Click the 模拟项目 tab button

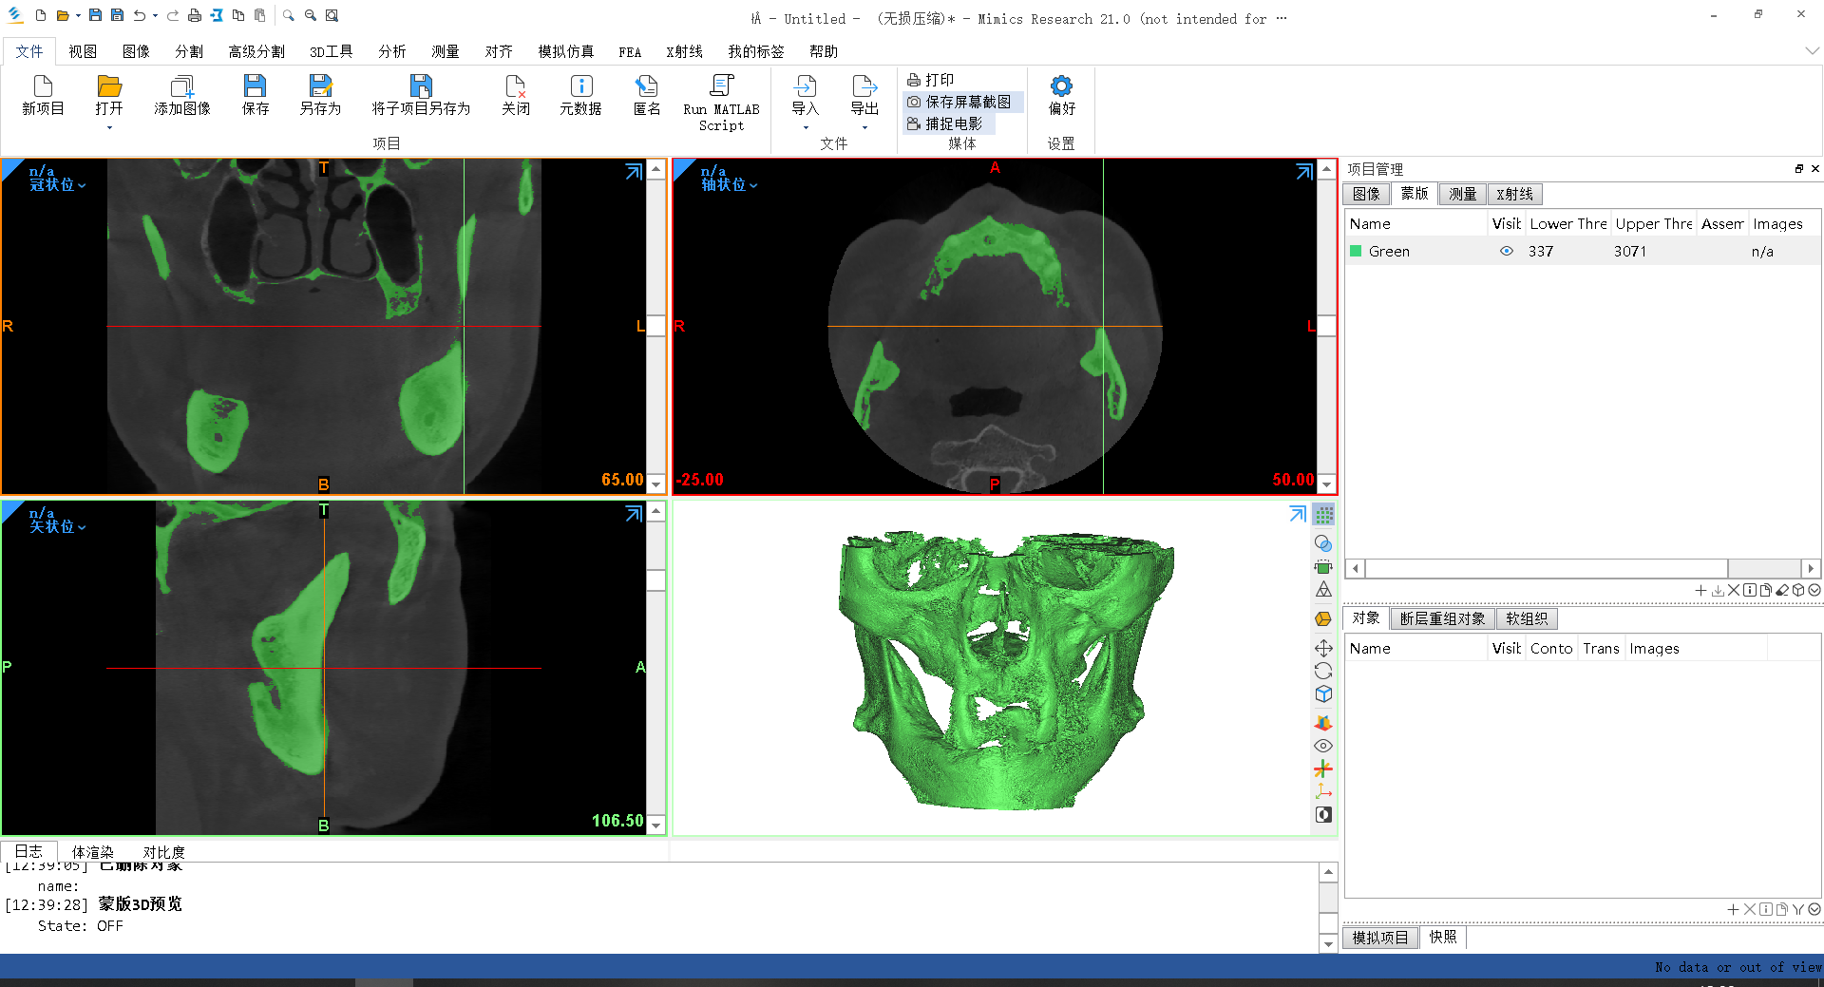(1380, 938)
